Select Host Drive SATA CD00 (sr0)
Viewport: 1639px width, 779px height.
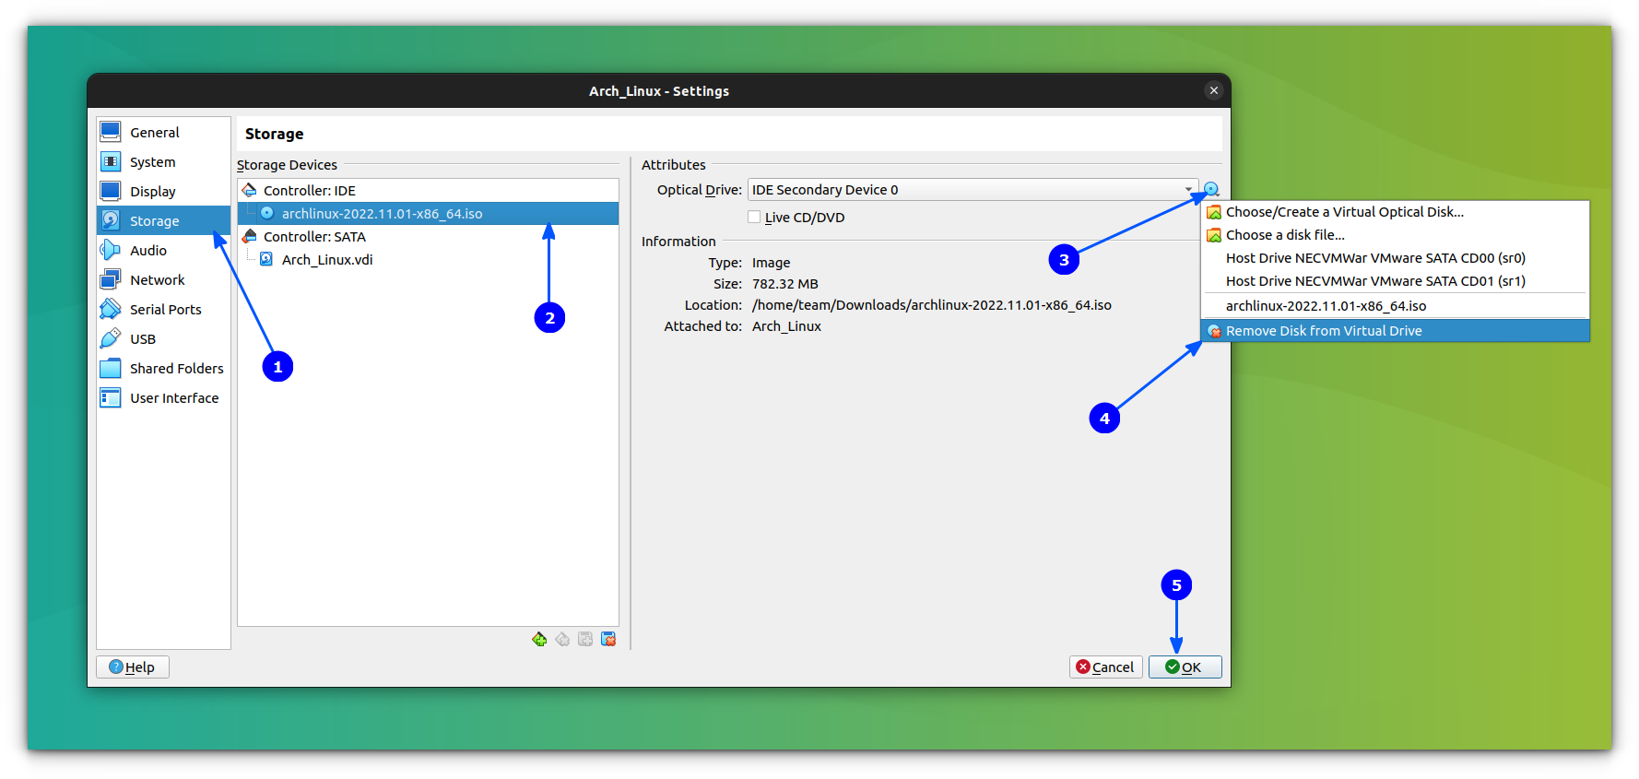click(x=1374, y=258)
